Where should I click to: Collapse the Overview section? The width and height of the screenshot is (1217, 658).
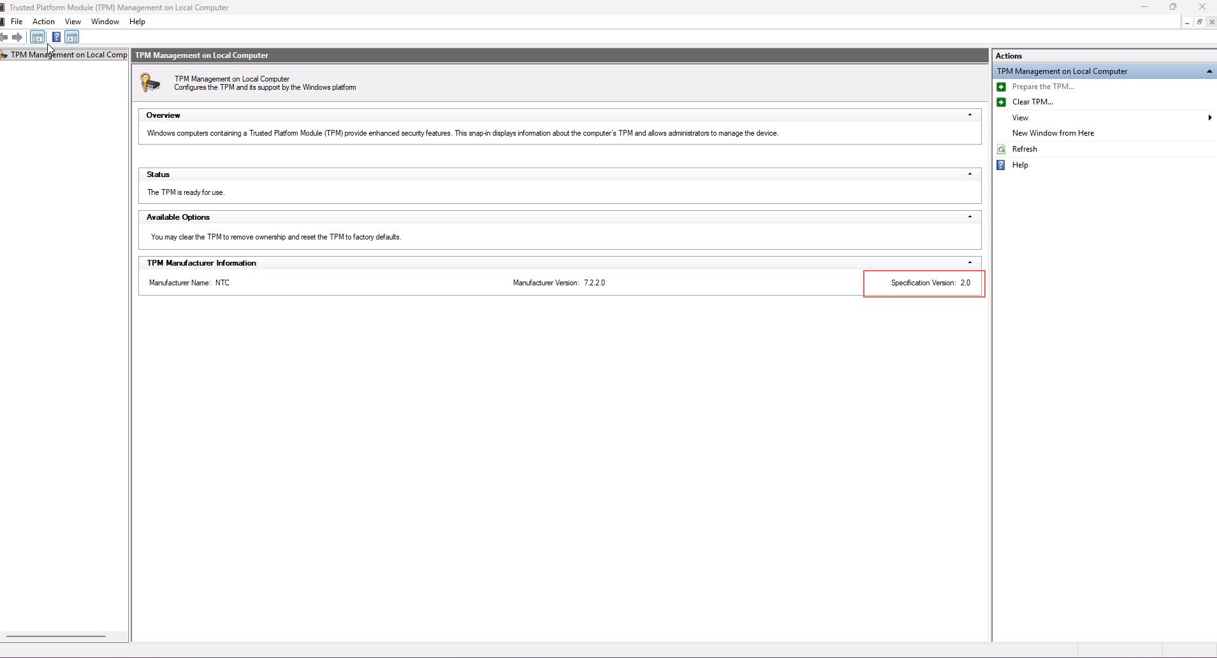970,115
